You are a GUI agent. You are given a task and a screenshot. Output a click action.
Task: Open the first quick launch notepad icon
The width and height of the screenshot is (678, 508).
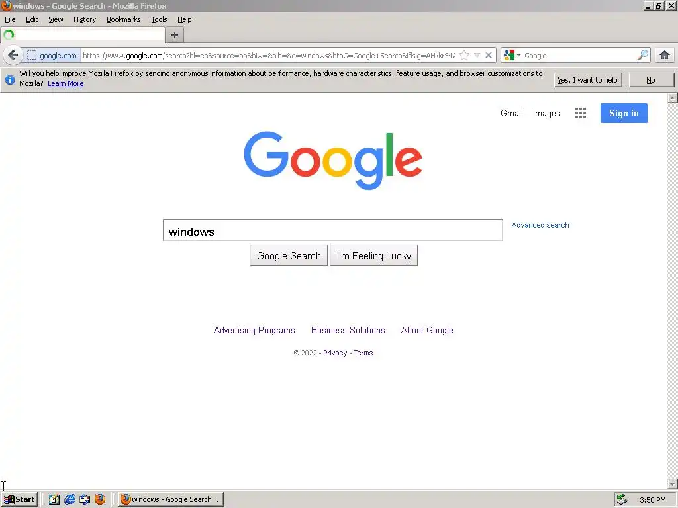[x=54, y=499]
